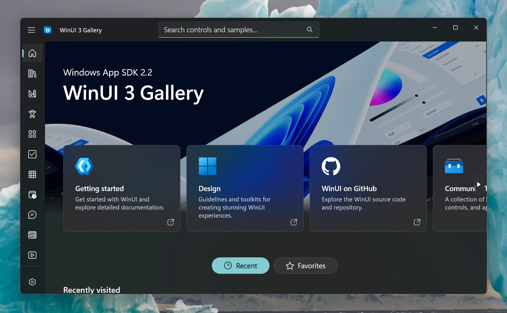Image resolution: width=507 pixels, height=313 pixels.
Task: Click the GitHub octocat icon
Action: [x=331, y=166]
